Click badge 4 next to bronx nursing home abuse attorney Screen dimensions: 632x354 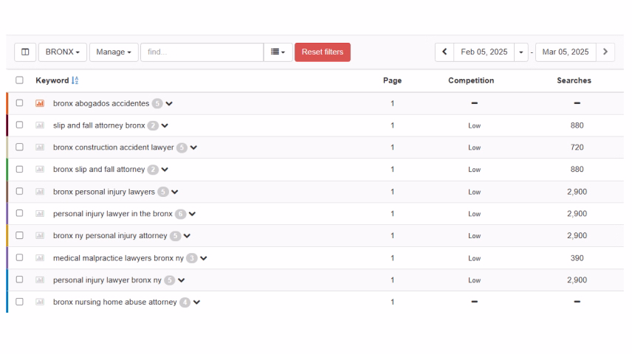(185, 302)
